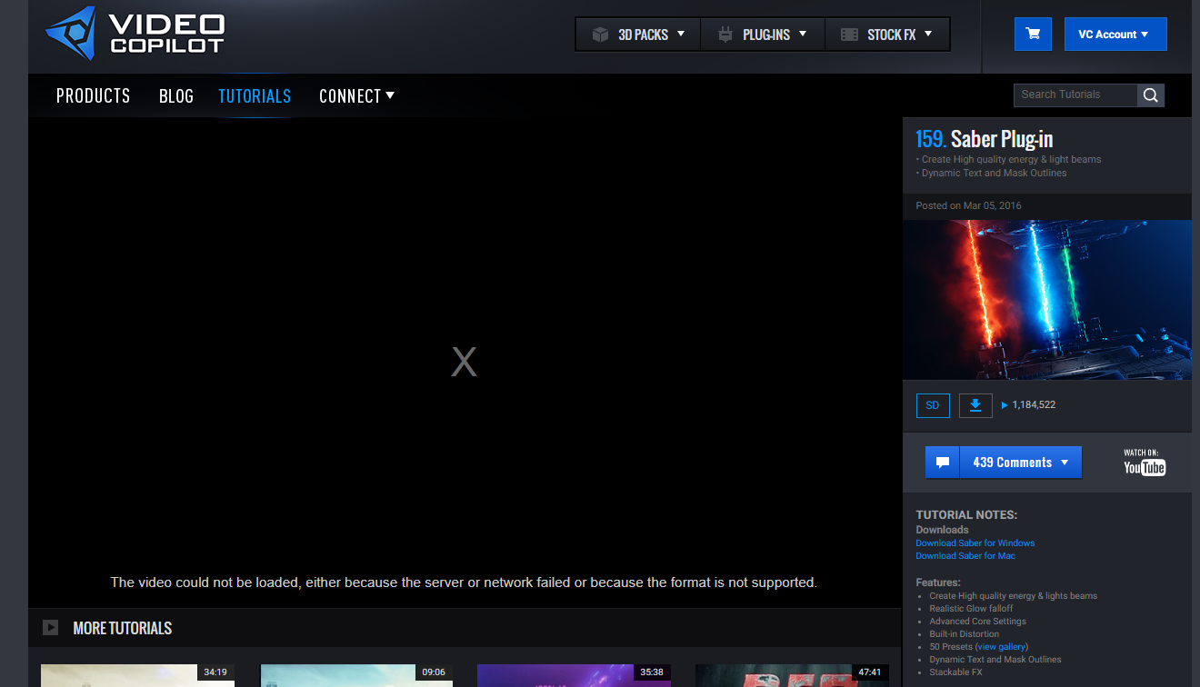Click the TUTORIAL NOTES: heading
This screenshot has width=1200, height=687.
pos(966,515)
